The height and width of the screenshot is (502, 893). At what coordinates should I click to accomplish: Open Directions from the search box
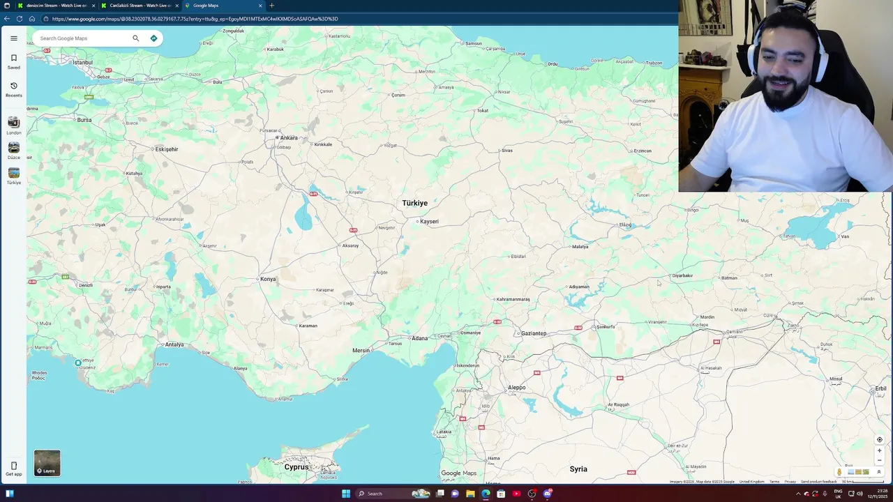click(153, 38)
